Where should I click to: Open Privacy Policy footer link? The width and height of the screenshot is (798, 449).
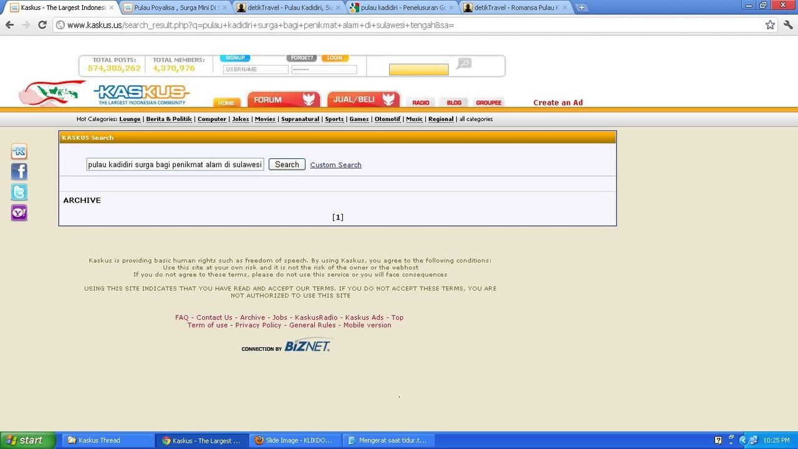pos(258,325)
